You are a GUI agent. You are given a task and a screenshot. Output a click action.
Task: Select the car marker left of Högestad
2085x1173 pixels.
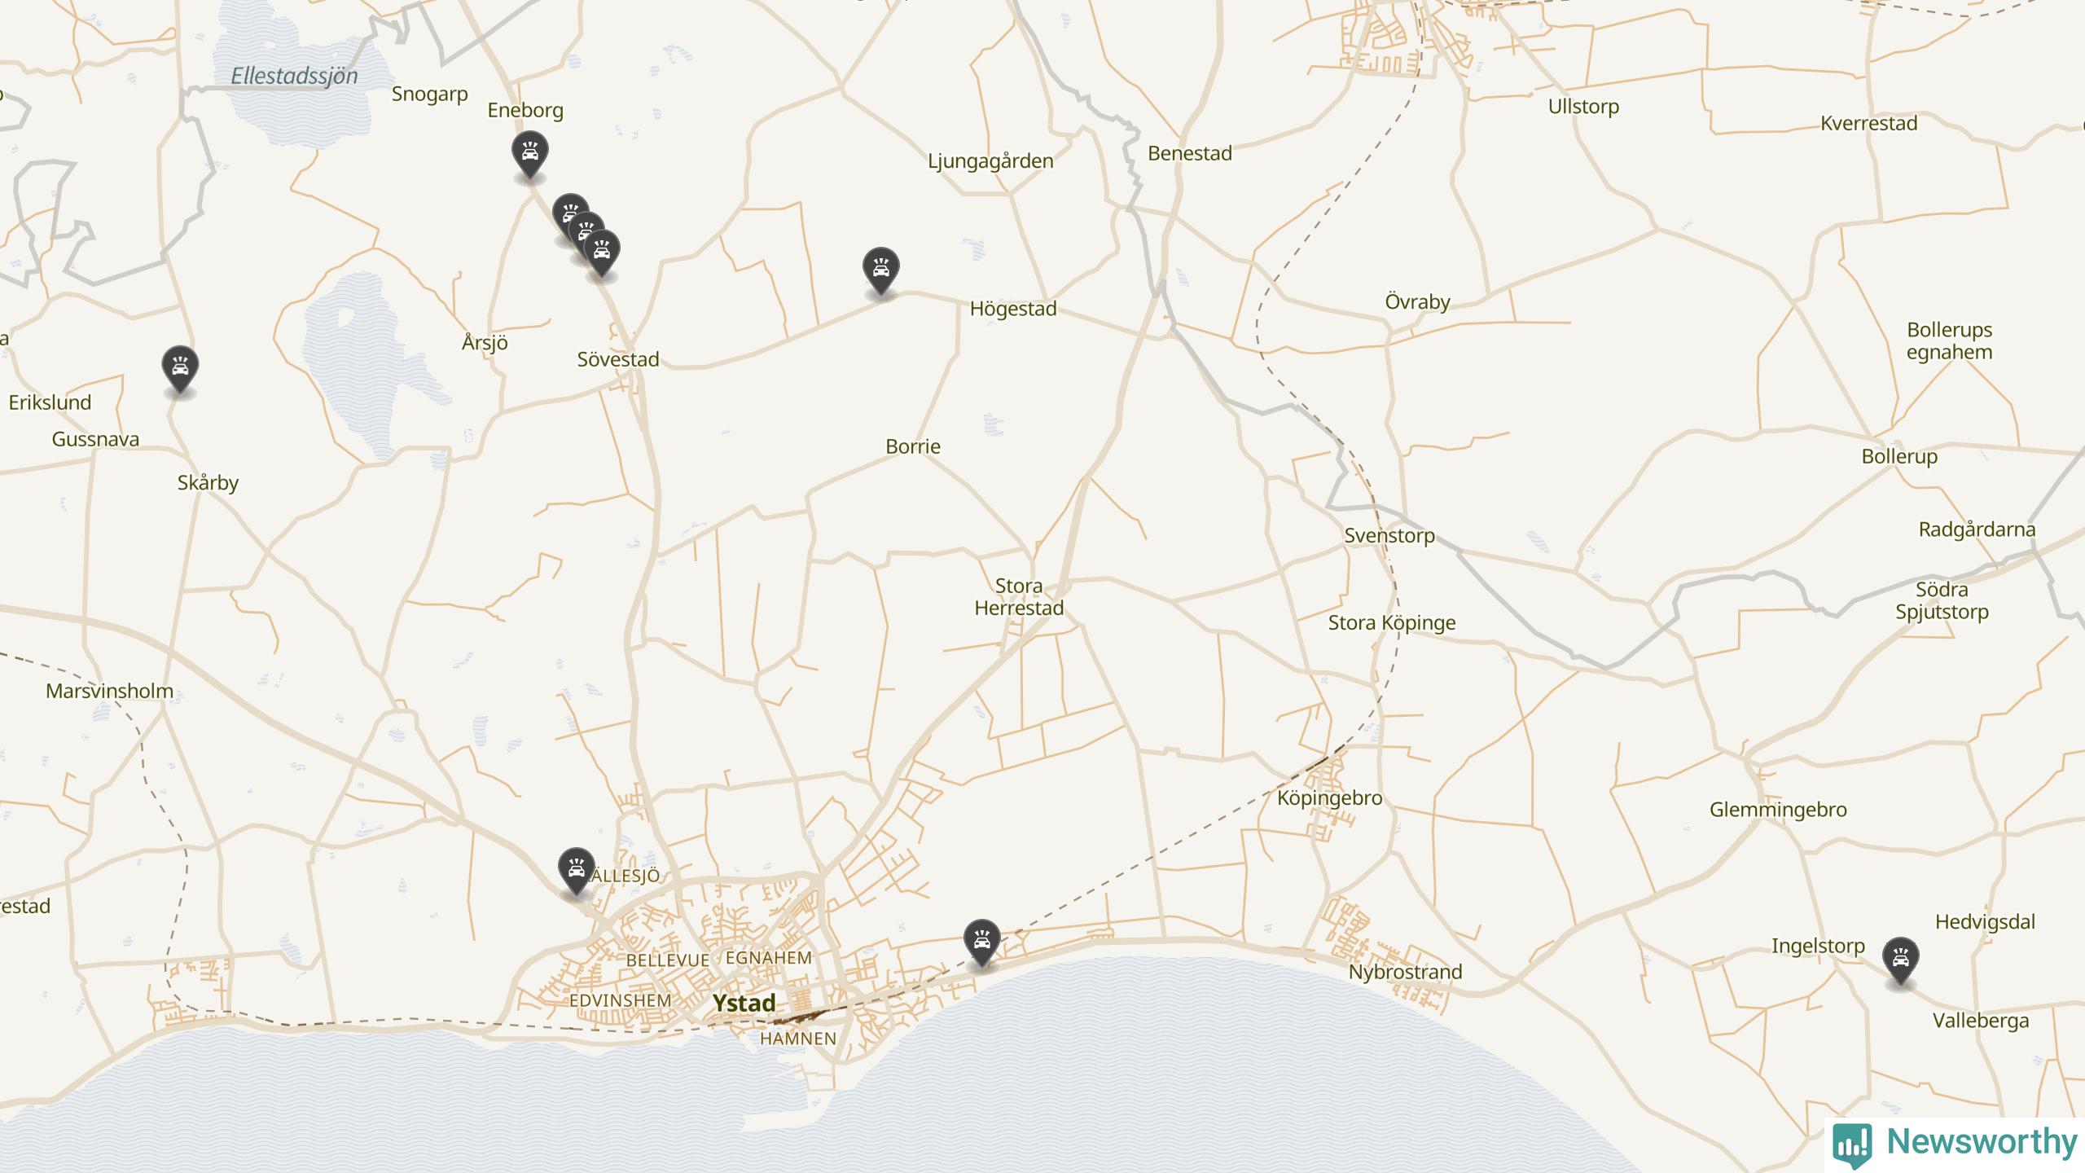(x=880, y=270)
